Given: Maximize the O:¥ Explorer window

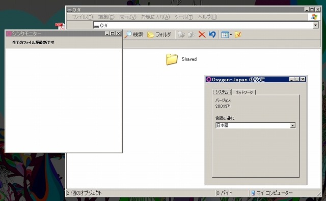Looking at the screenshot, I should 312,10.
